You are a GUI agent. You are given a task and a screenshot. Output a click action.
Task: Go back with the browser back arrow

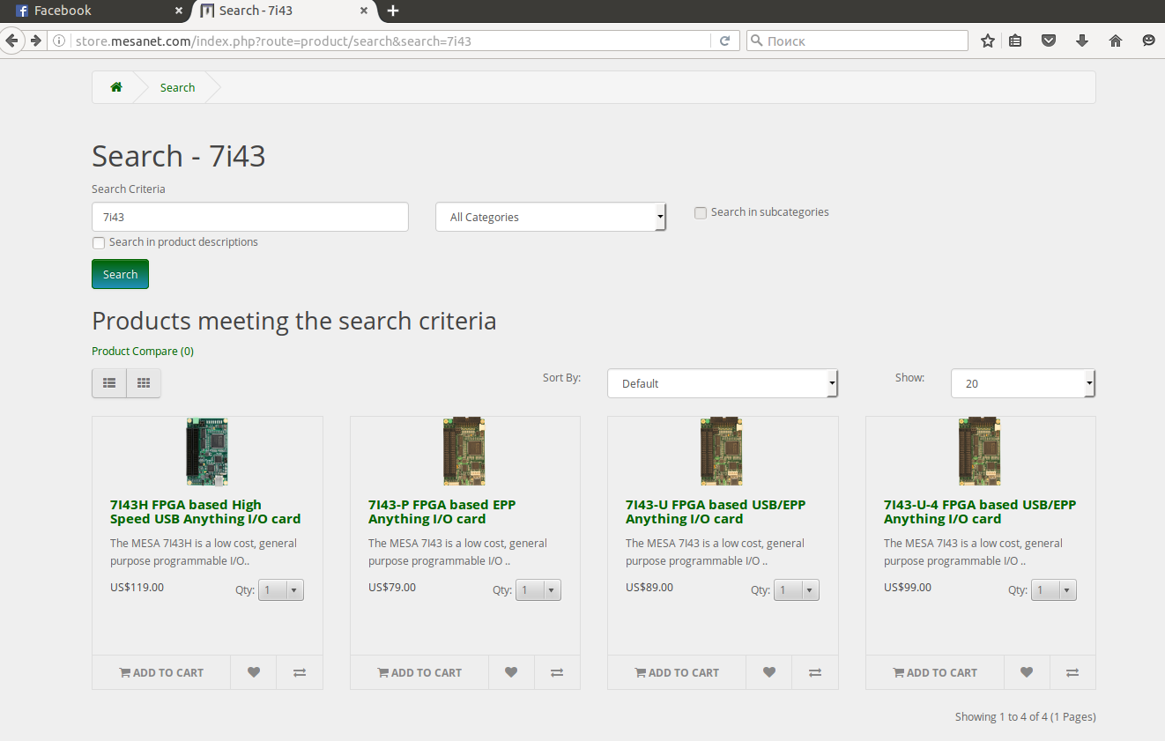click(11, 41)
